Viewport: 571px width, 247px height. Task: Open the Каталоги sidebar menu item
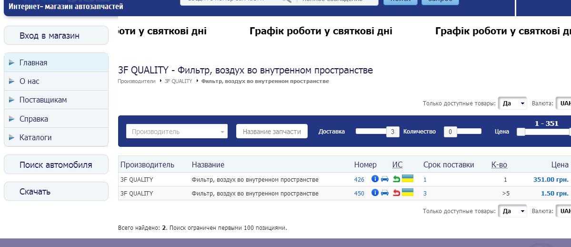35,137
